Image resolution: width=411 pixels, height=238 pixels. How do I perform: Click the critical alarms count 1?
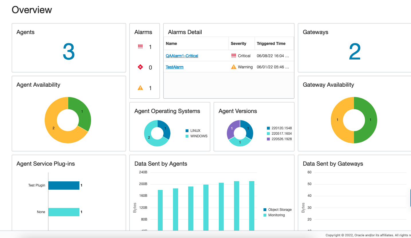pos(150,47)
